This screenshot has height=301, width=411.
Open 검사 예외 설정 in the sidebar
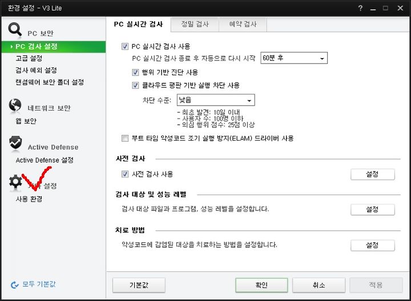pyautogui.click(x=36, y=70)
